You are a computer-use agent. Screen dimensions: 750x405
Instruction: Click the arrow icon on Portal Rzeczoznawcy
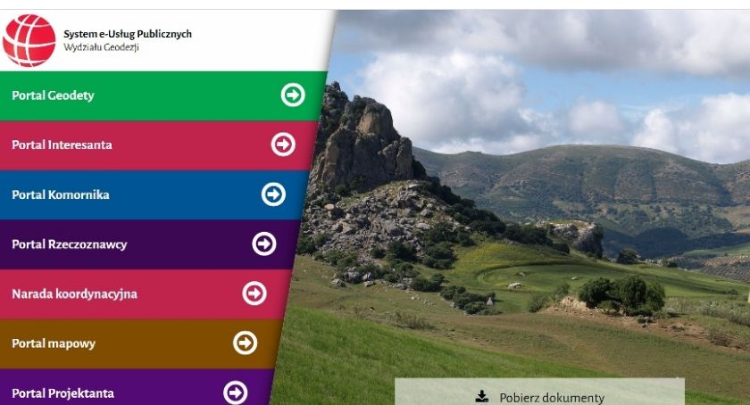pos(264,244)
